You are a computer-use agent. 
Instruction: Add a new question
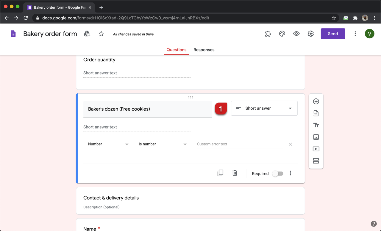(316, 101)
